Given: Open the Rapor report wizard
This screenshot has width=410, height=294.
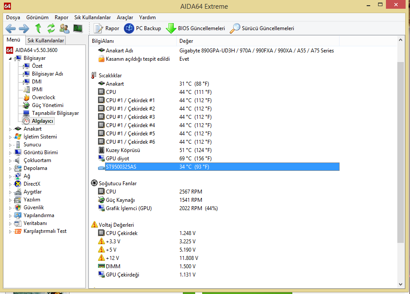Looking at the screenshot, I should tap(106, 28).
